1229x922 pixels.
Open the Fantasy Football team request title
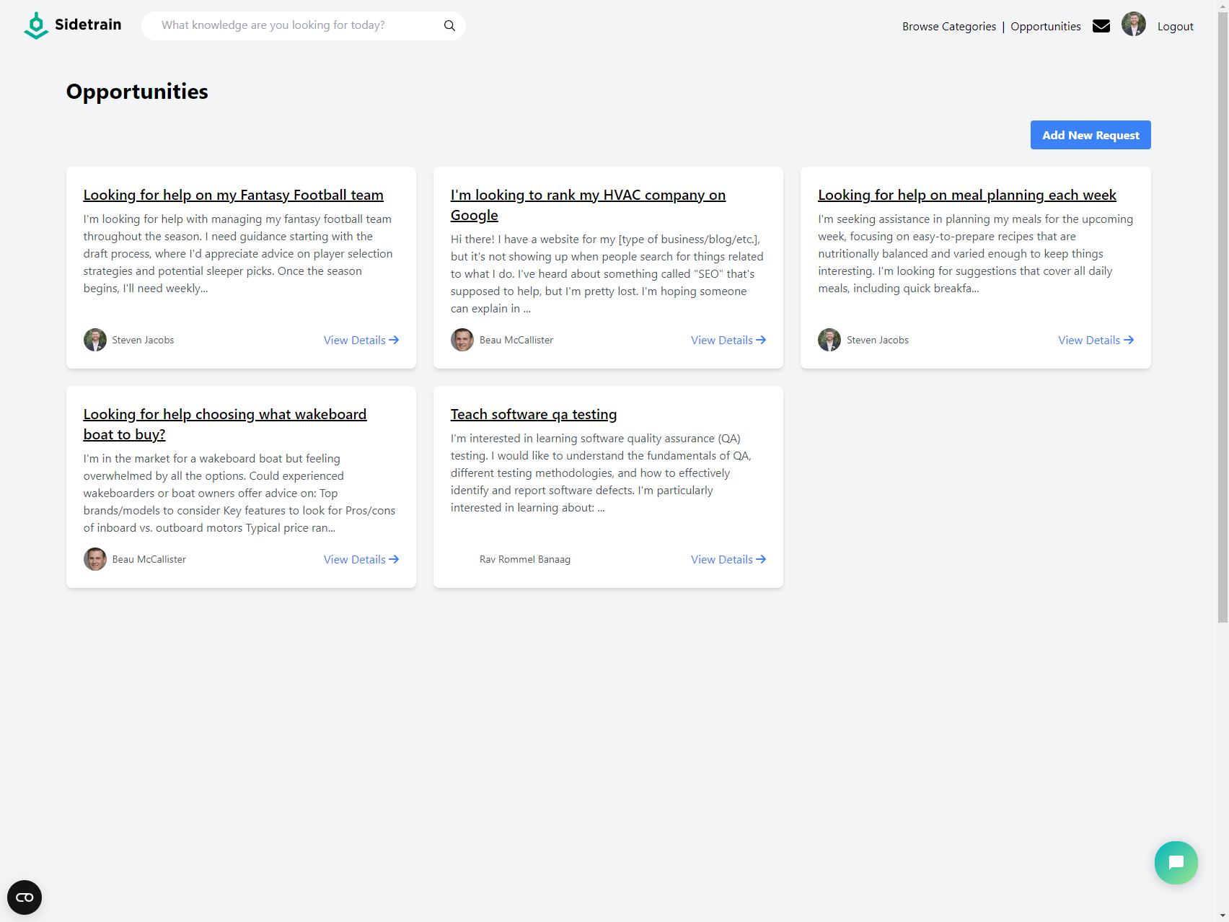pyautogui.click(x=233, y=195)
